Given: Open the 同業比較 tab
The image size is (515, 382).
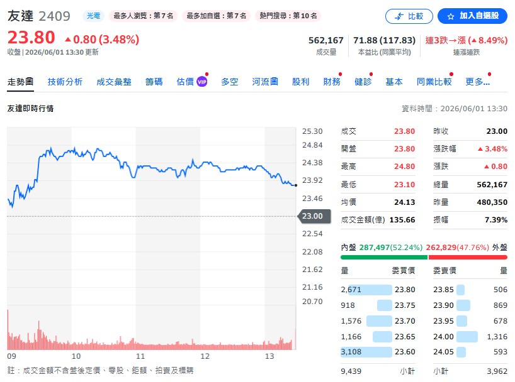Looking at the screenshot, I should pos(434,82).
